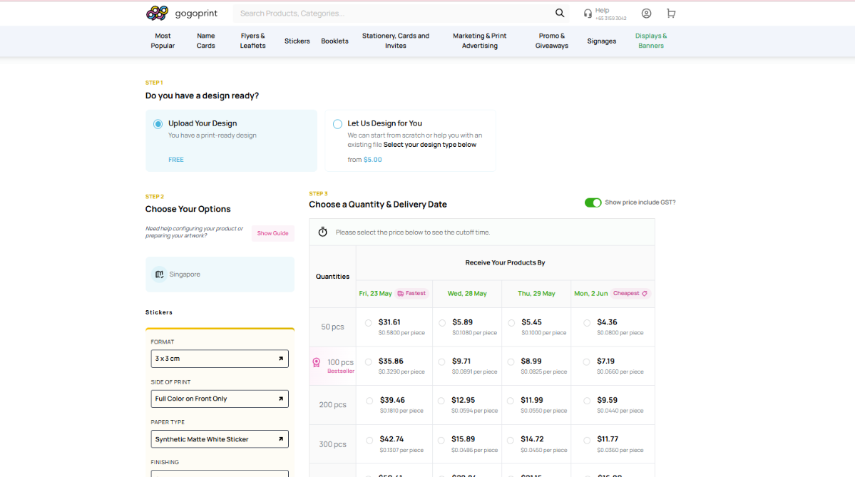Click the Show Guide button
The width and height of the screenshot is (855, 477).
coord(272,233)
